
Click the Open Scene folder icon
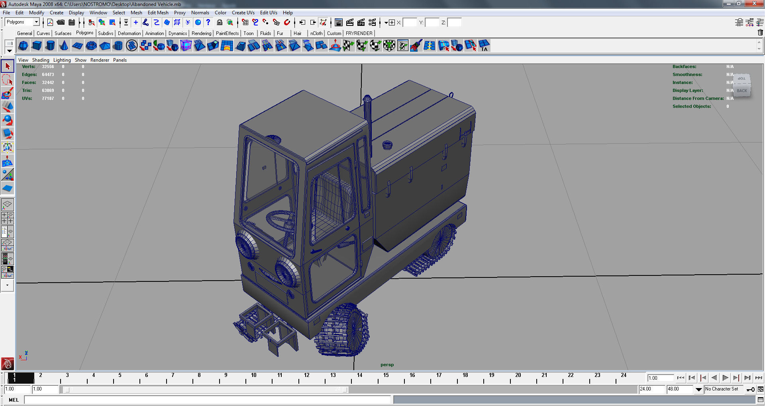point(61,22)
